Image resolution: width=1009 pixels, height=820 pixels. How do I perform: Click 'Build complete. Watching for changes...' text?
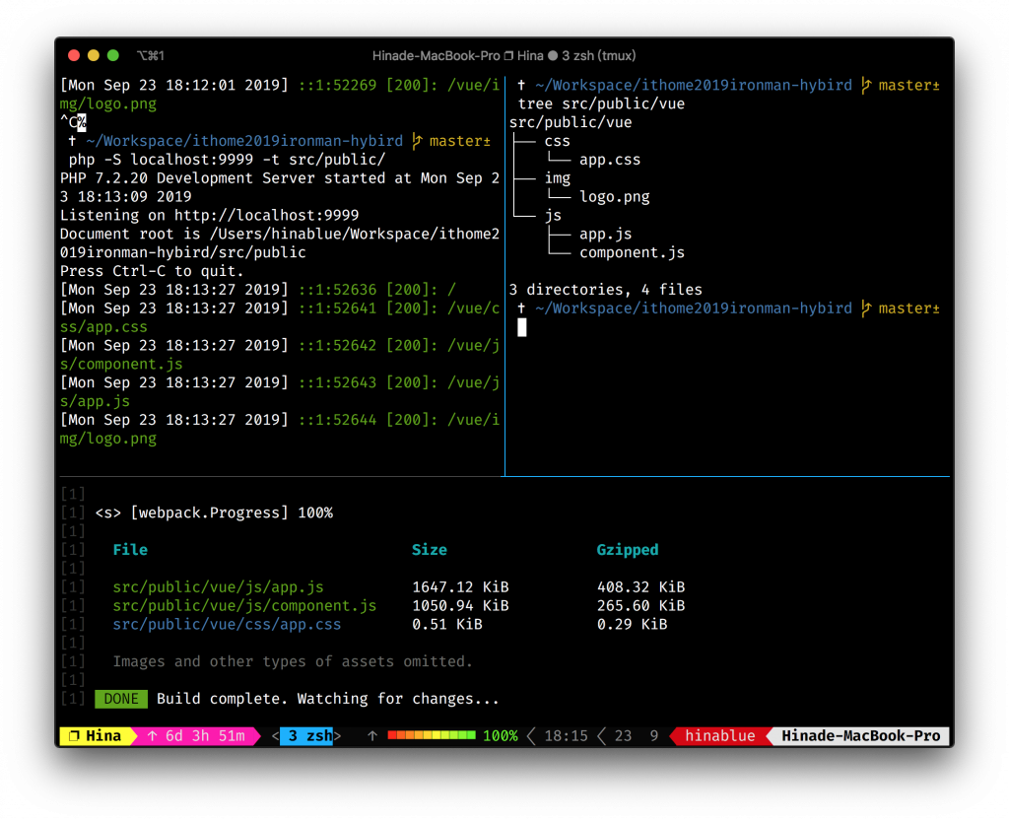(327, 699)
